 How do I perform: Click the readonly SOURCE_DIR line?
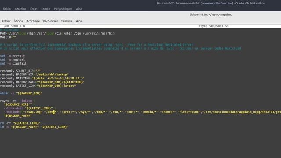coord(20,71)
